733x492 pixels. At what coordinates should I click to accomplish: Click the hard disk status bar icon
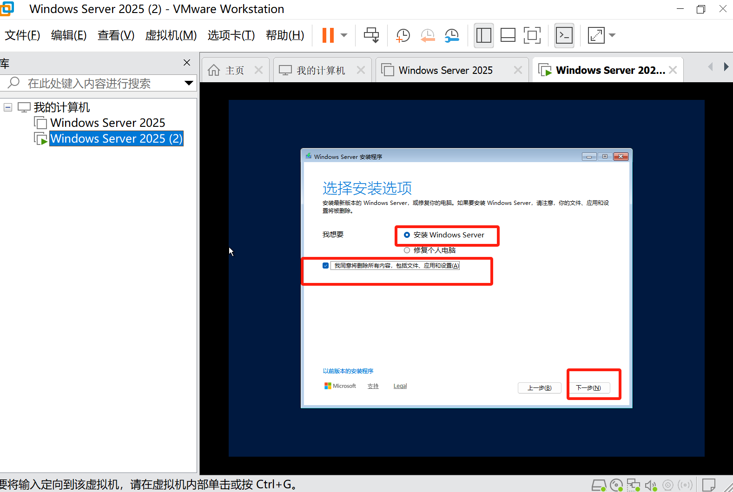pyautogui.click(x=599, y=485)
